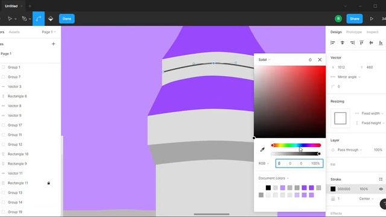Viewport: 386px width, 217px height.
Task: Switch to the Inspect tab
Action: (372, 32)
